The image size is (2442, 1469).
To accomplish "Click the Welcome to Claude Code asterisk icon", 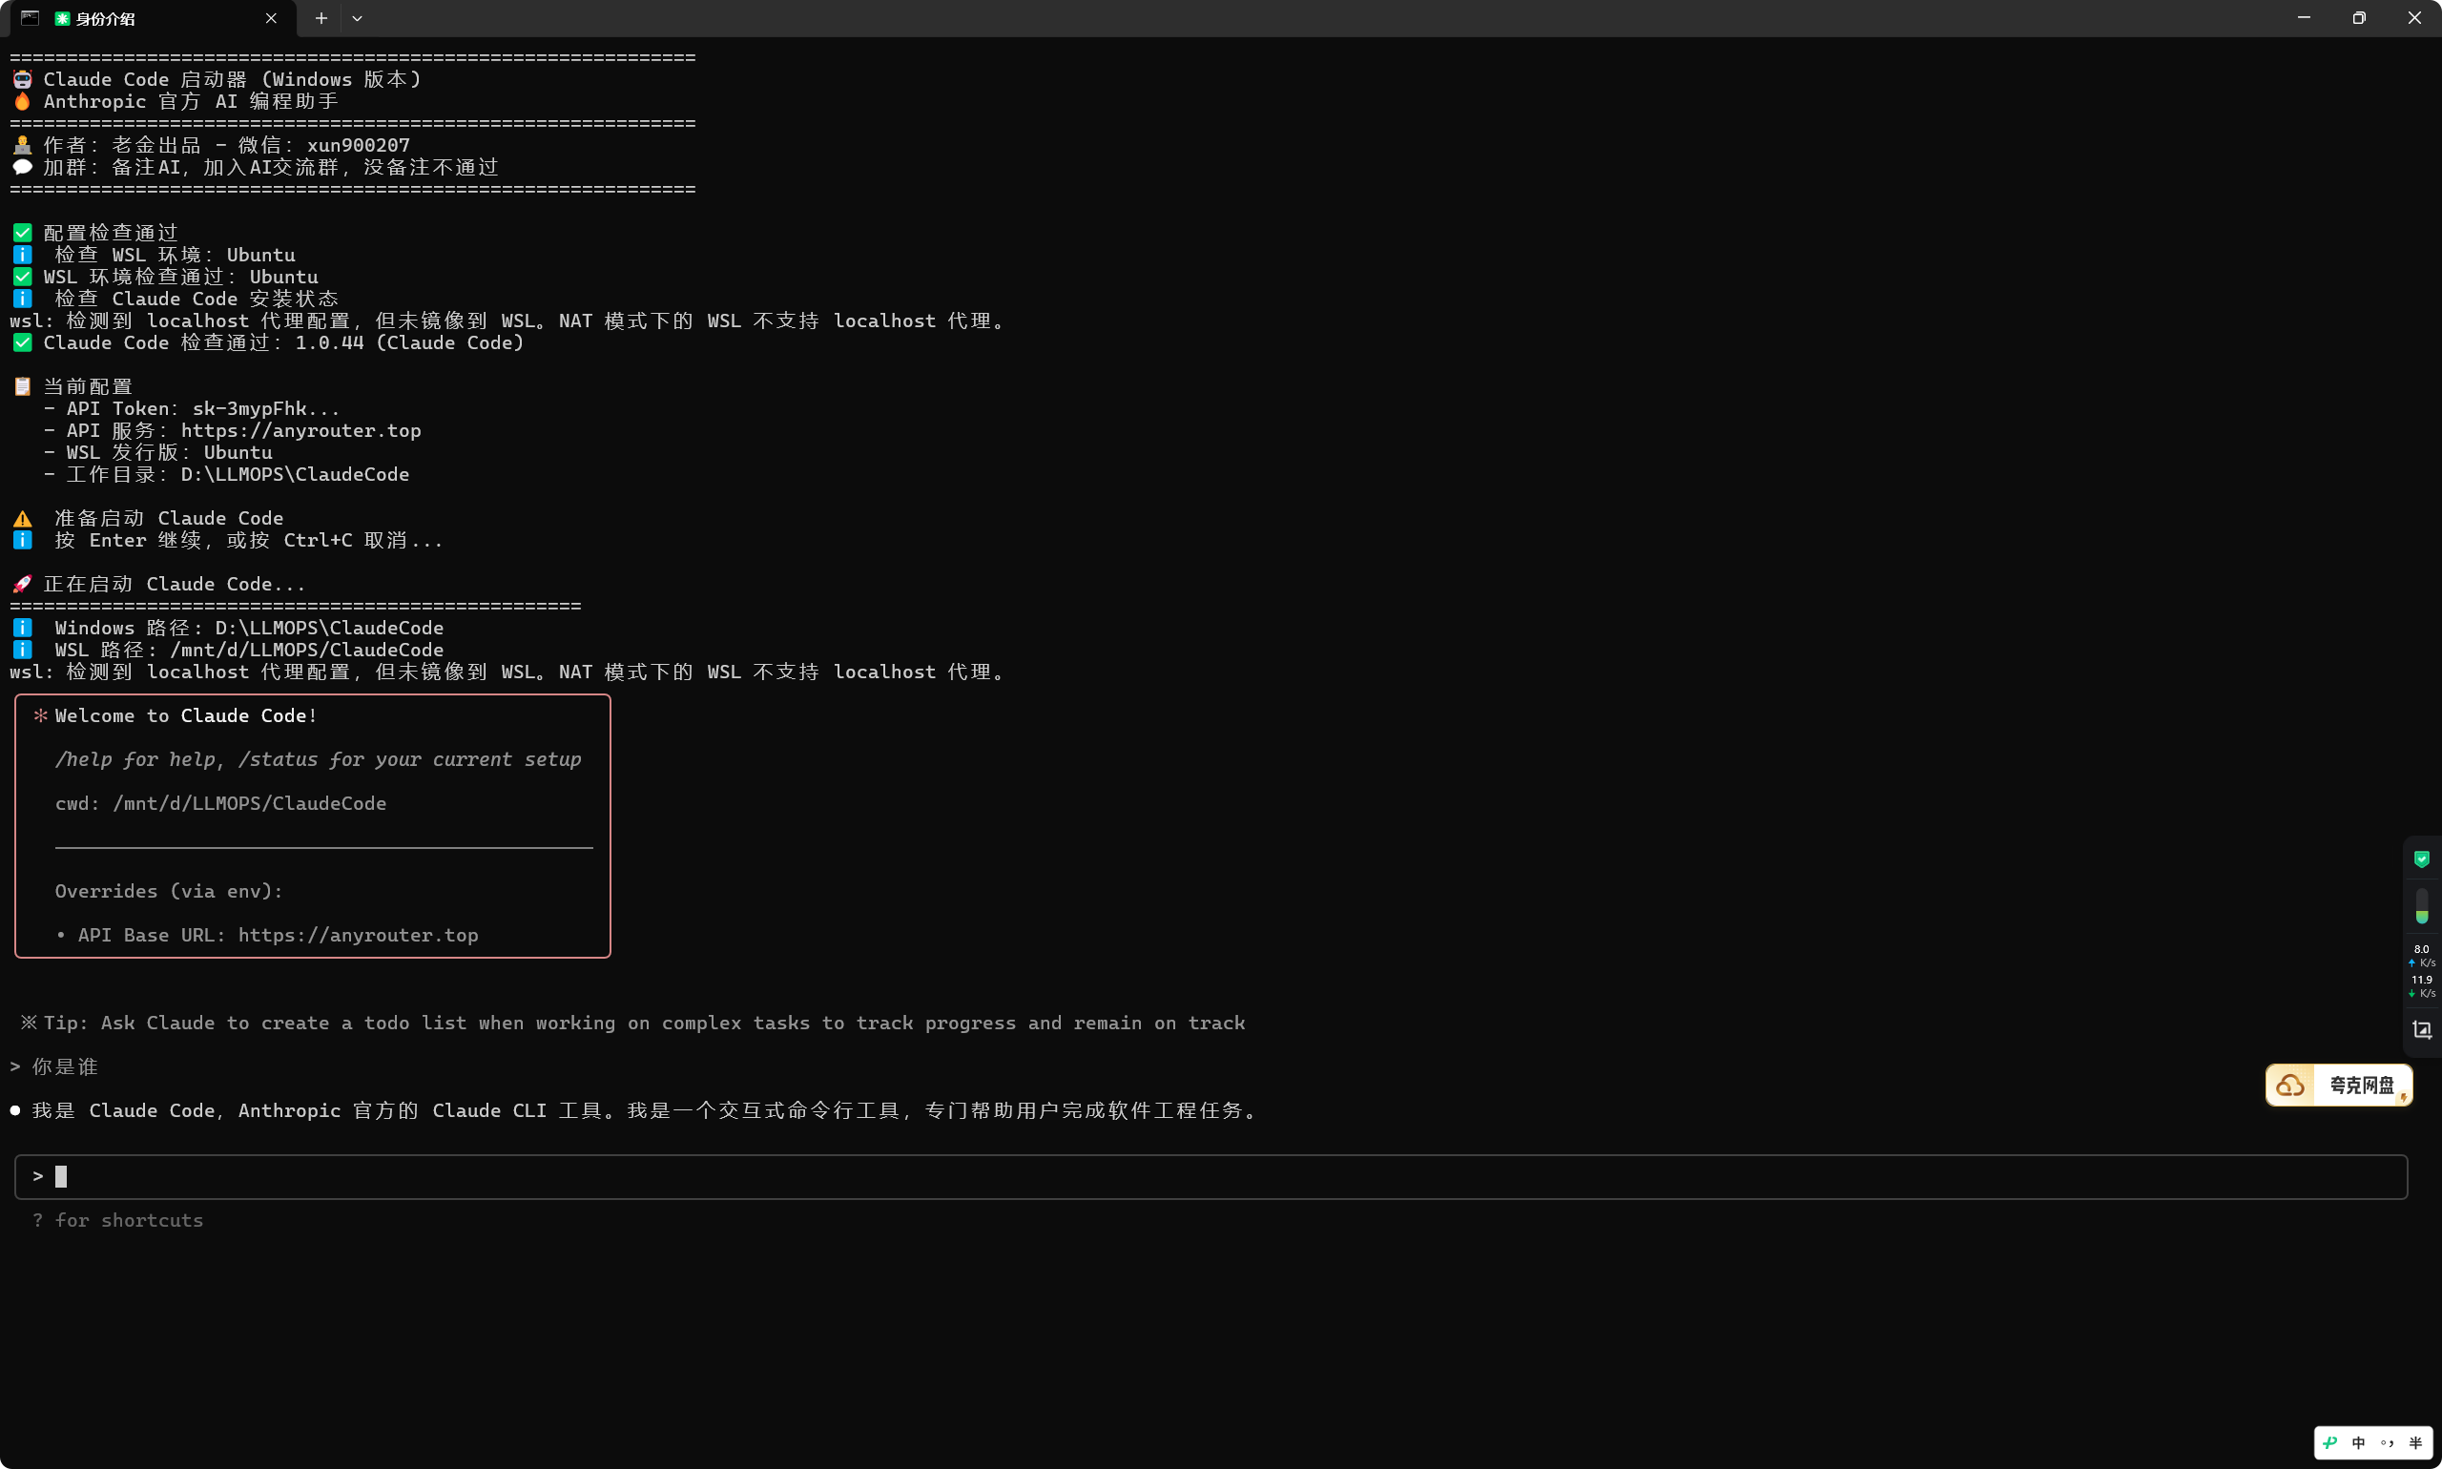I will point(41,714).
